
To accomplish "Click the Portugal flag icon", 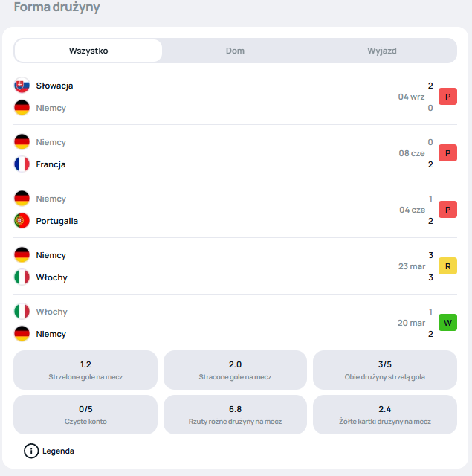I will (x=22, y=221).
